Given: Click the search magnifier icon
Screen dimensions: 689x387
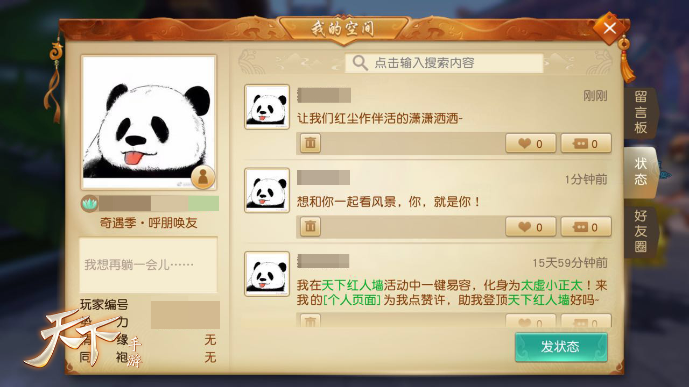Looking at the screenshot, I should click(x=360, y=63).
